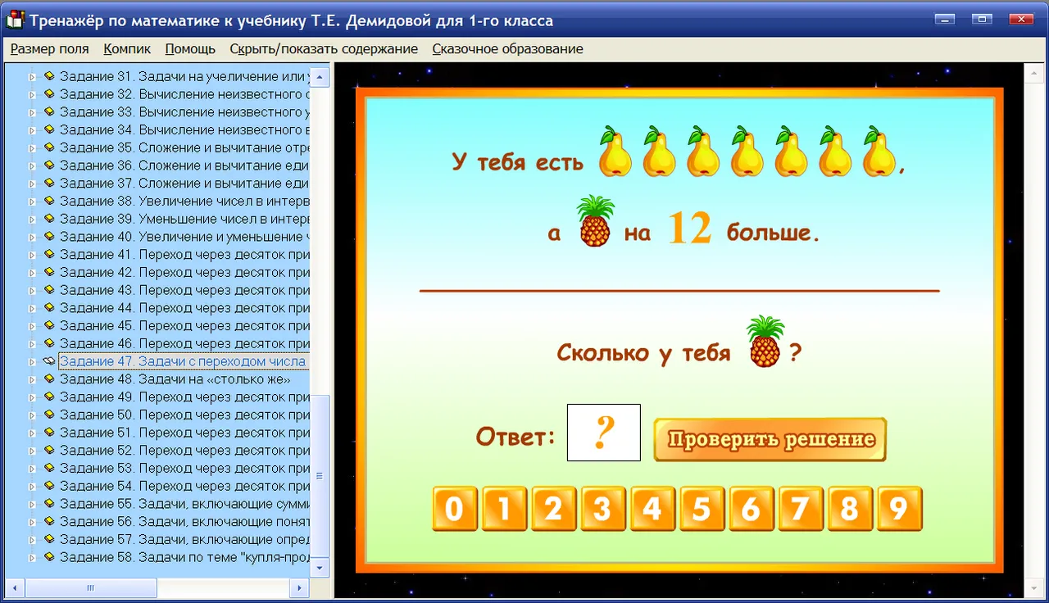Click Скрыть/показать содержание menu item

tap(324, 49)
